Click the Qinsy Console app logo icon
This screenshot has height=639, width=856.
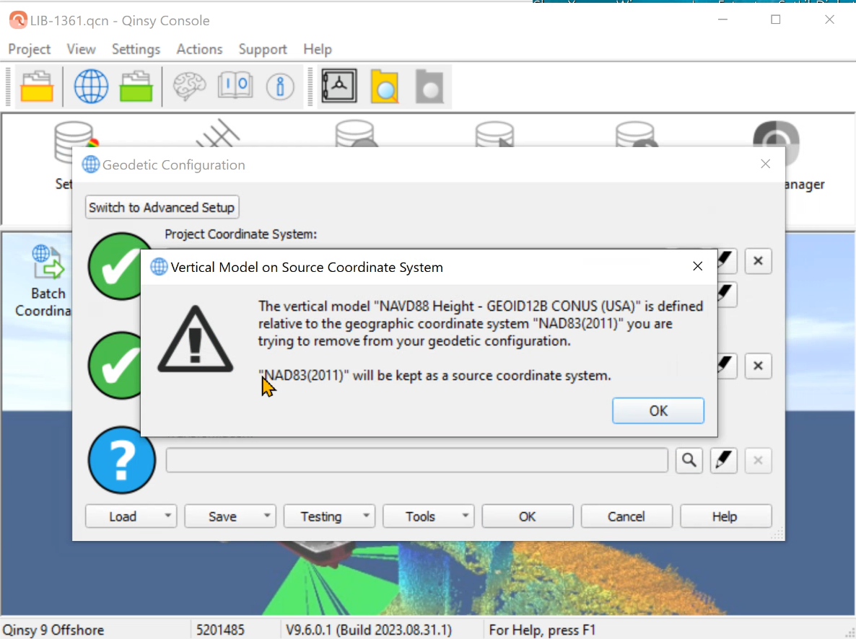click(x=17, y=20)
